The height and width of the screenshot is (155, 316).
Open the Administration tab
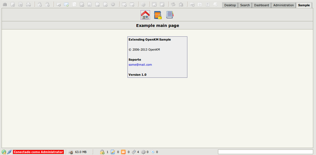(x=283, y=5)
